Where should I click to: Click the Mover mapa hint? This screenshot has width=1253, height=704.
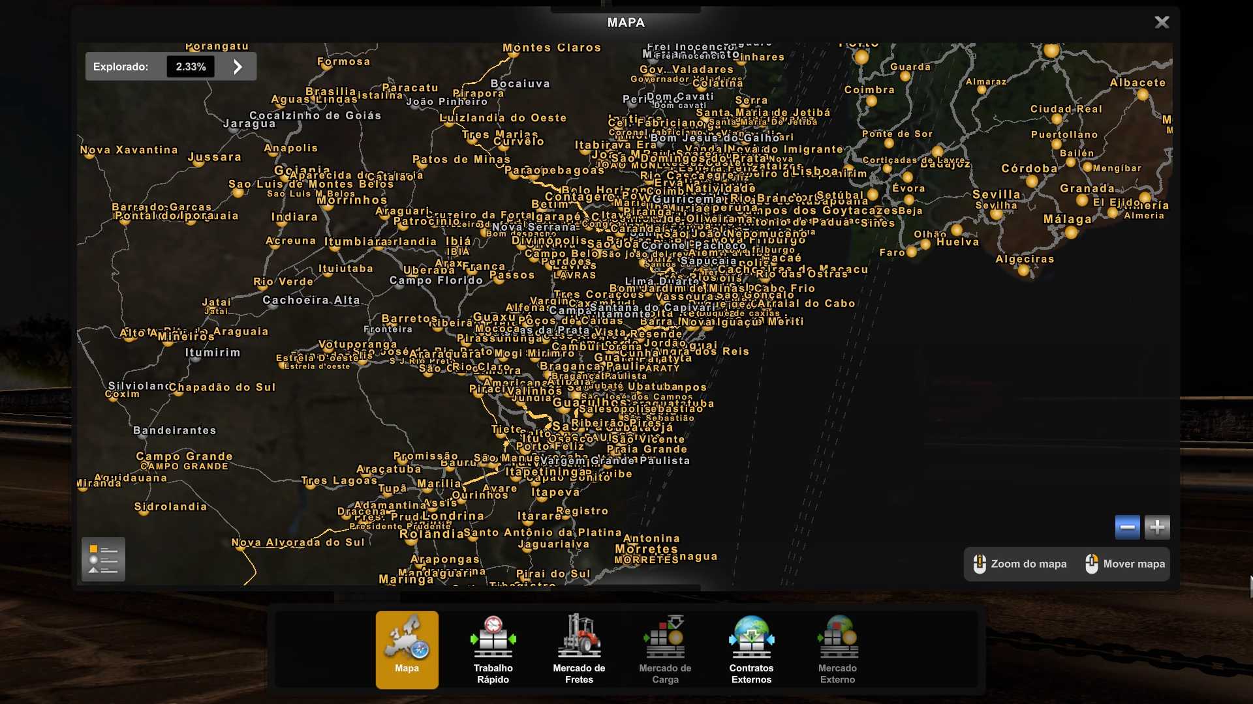(x=1125, y=564)
